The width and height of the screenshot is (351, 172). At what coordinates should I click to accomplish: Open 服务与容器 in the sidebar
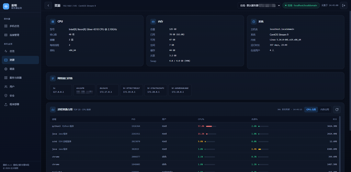click(x=20, y=78)
